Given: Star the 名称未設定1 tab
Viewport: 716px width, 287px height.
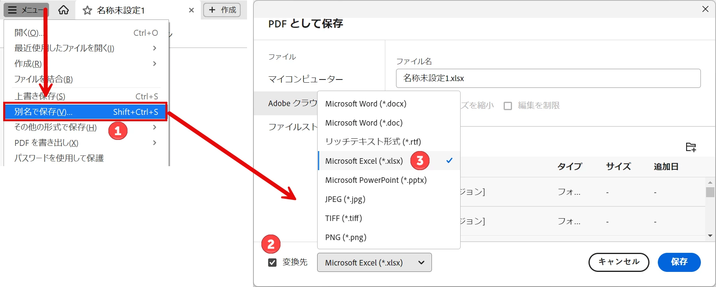Looking at the screenshot, I should pos(87,10).
